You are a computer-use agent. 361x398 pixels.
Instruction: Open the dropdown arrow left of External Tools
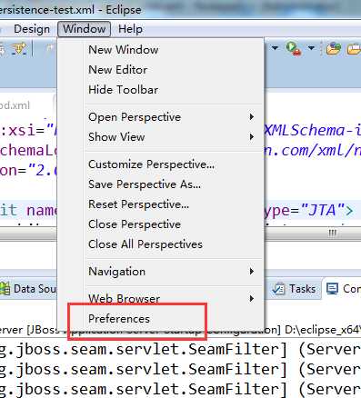(x=275, y=48)
